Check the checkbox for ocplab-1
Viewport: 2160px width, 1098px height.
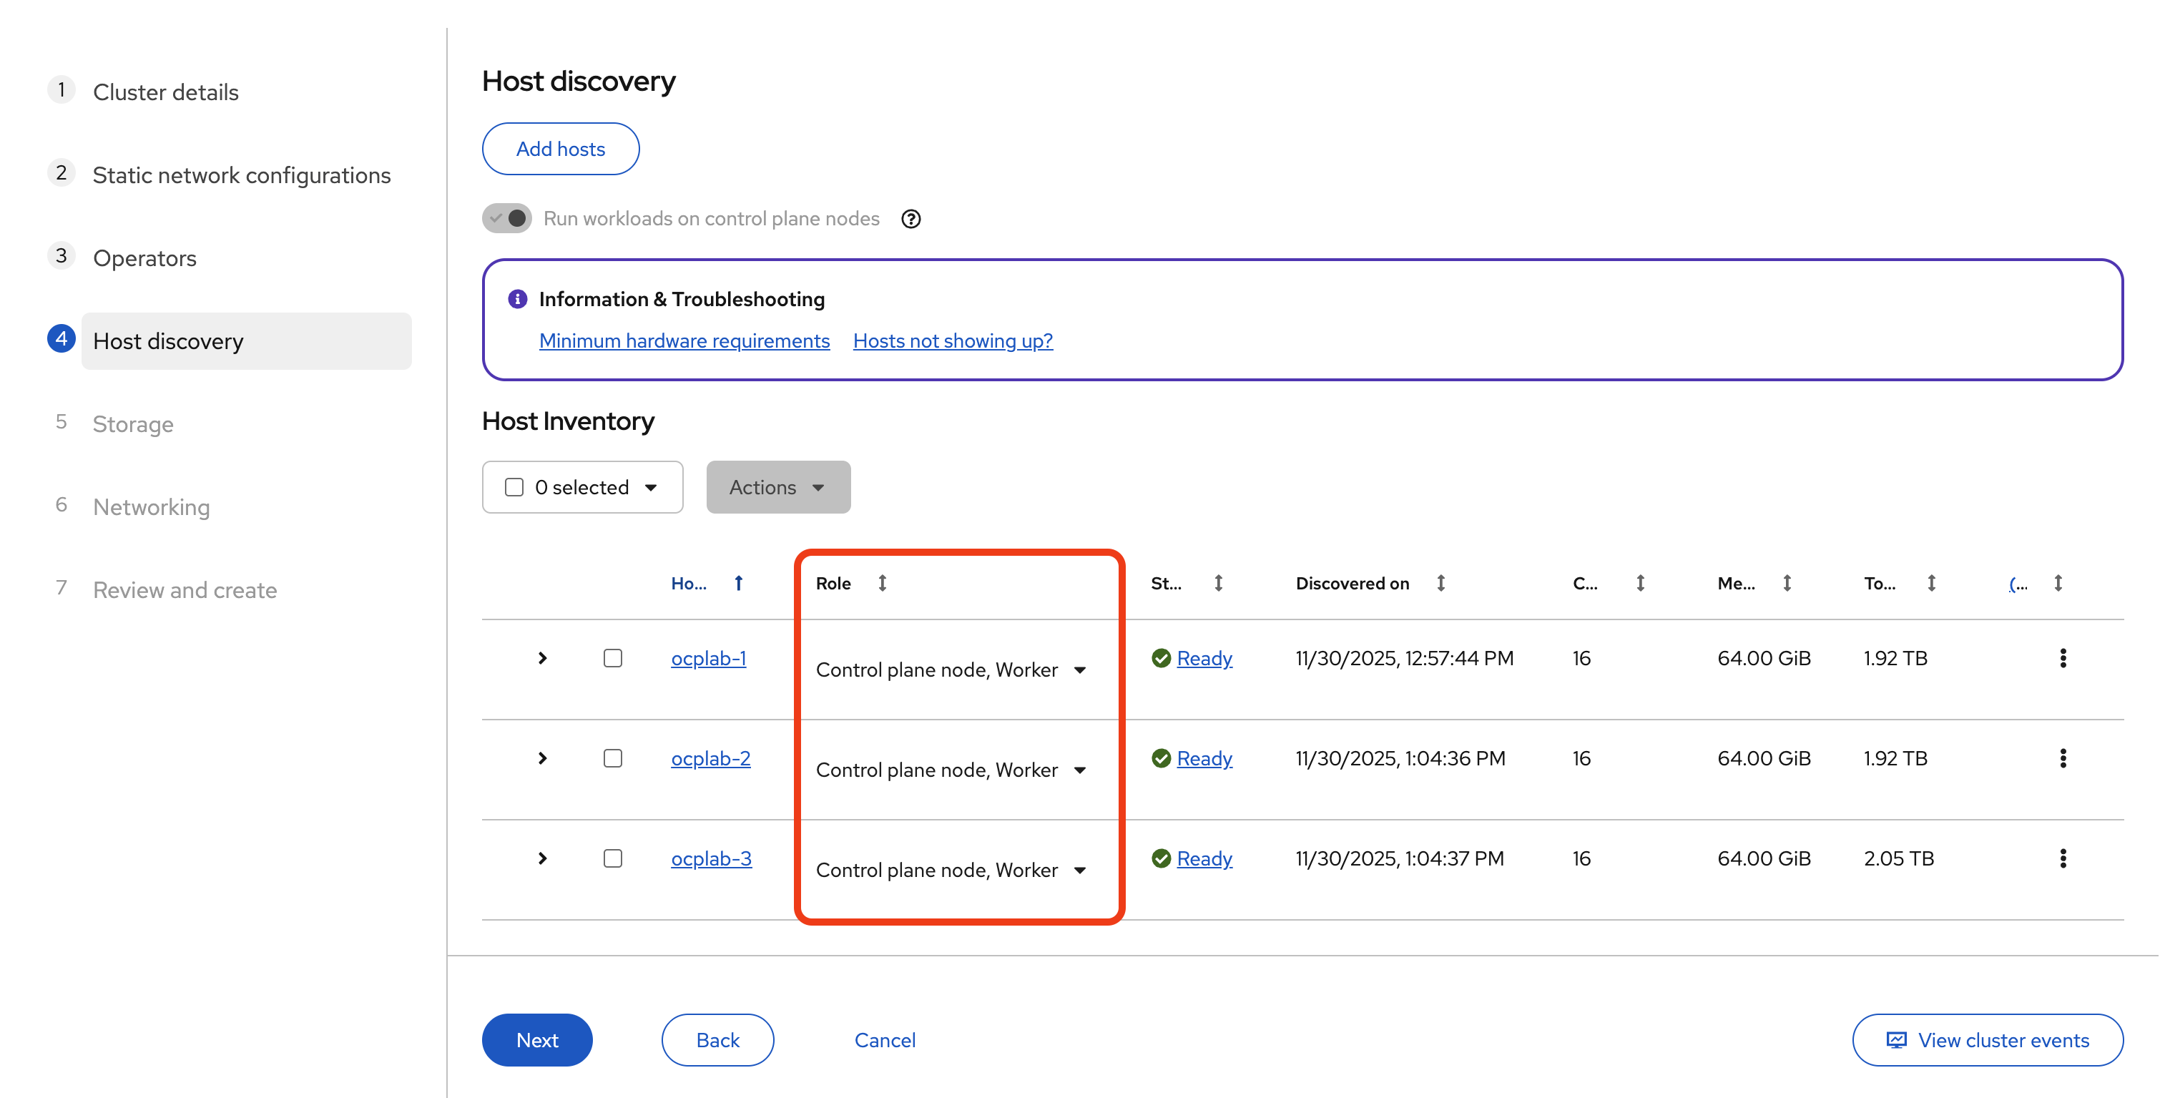click(x=613, y=657)
